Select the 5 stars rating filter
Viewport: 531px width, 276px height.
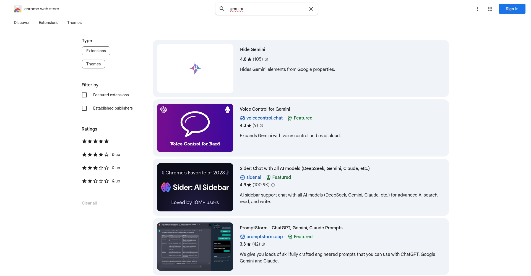[95, 141]
